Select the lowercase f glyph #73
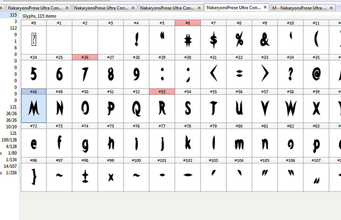This screenshot has height=220, width=341. (59, 143)
